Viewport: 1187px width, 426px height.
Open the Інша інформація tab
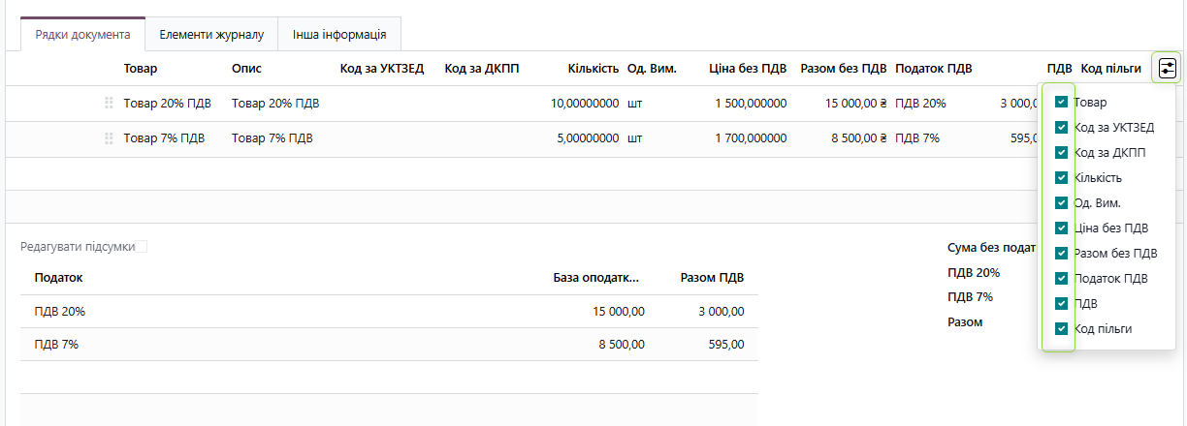[x=339, y=35]
